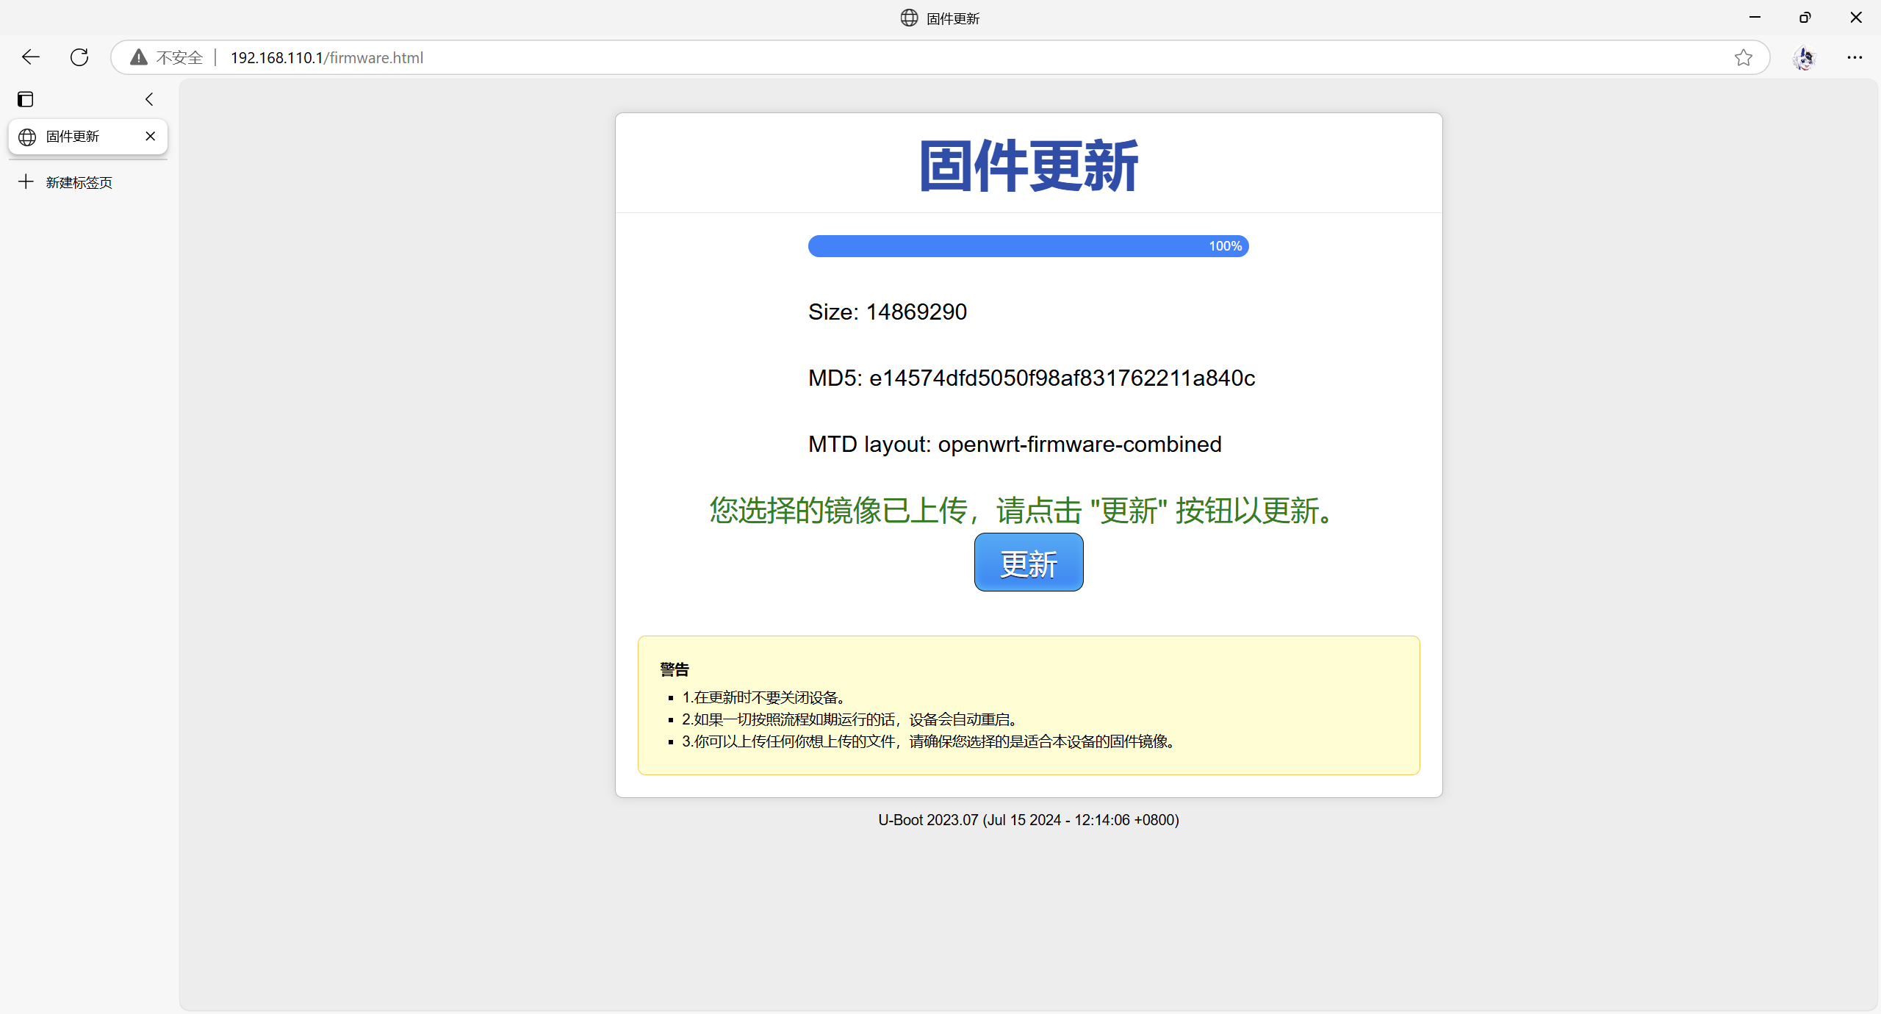Image resolution: width=1881 pixels, height=1014 pixels.
Task: Click the 不安全 security label
Action: 179,57
